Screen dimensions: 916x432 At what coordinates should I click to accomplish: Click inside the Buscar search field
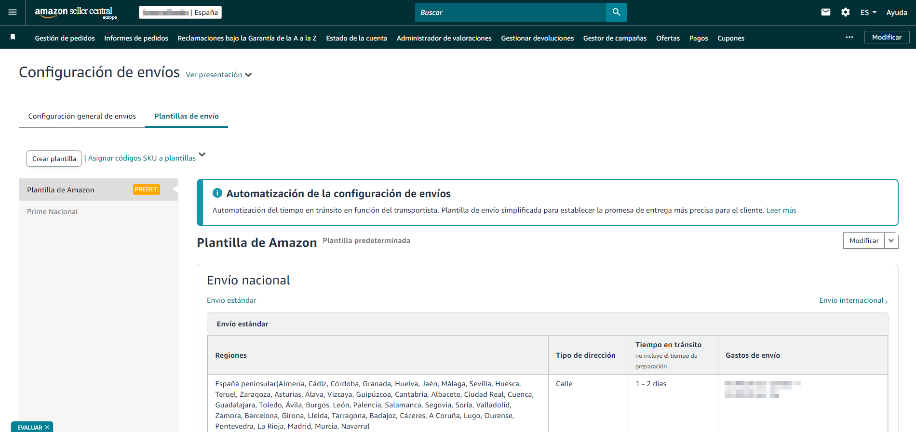(x=510, y=13)
